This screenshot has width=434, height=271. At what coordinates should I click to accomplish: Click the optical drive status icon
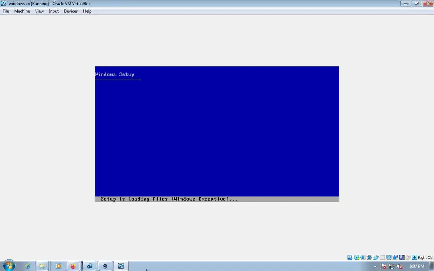pos(356,257)
